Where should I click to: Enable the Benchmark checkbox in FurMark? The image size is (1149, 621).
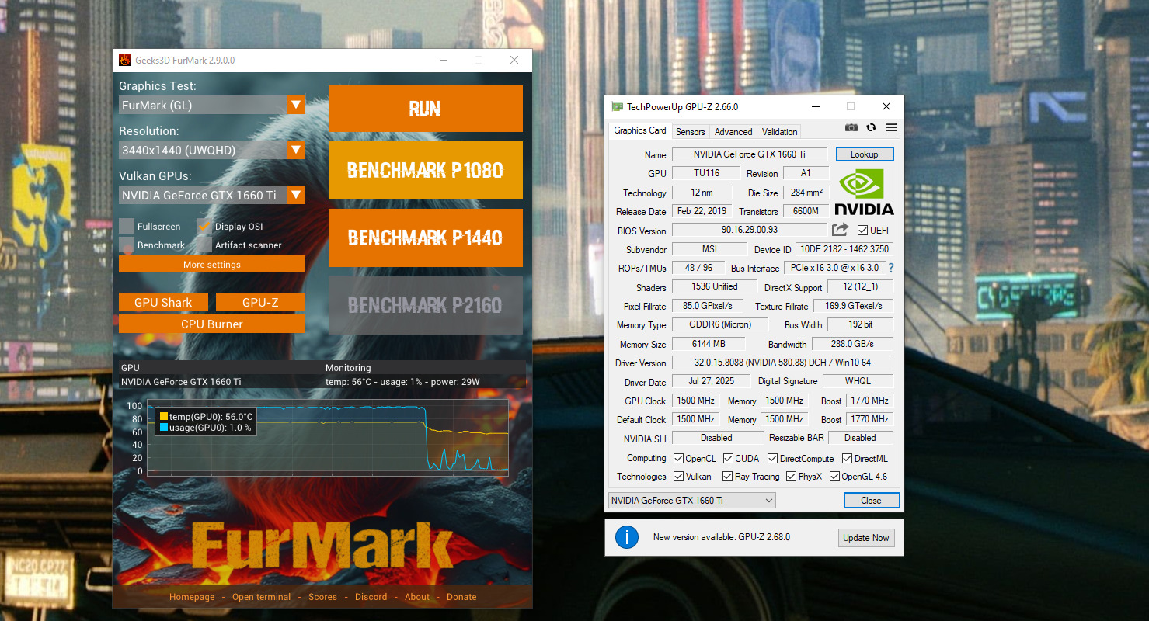pyautogui.click(x=127, y=245)
